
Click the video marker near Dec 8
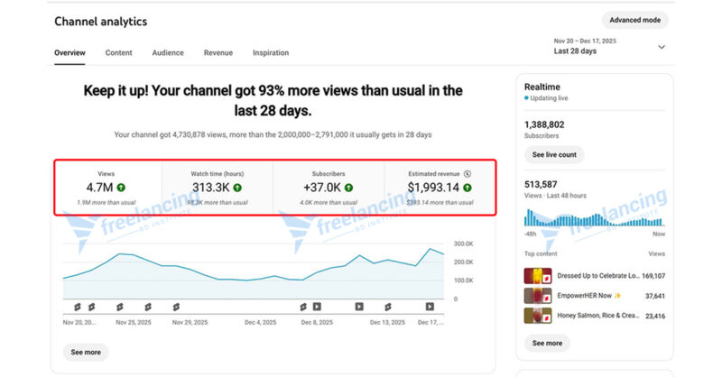coord(317,307)
